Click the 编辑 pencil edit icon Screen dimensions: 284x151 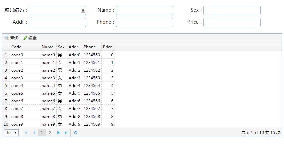point(25,38)
